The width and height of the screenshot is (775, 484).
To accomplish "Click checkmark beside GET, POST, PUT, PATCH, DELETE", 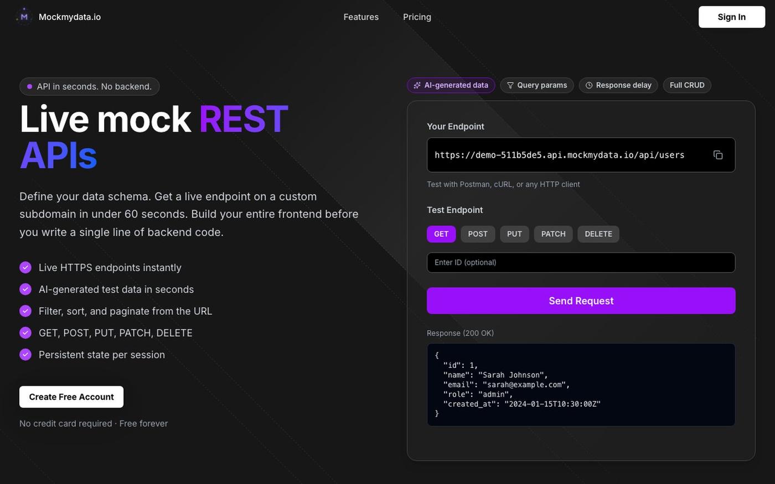I will [x=25, y=333].
